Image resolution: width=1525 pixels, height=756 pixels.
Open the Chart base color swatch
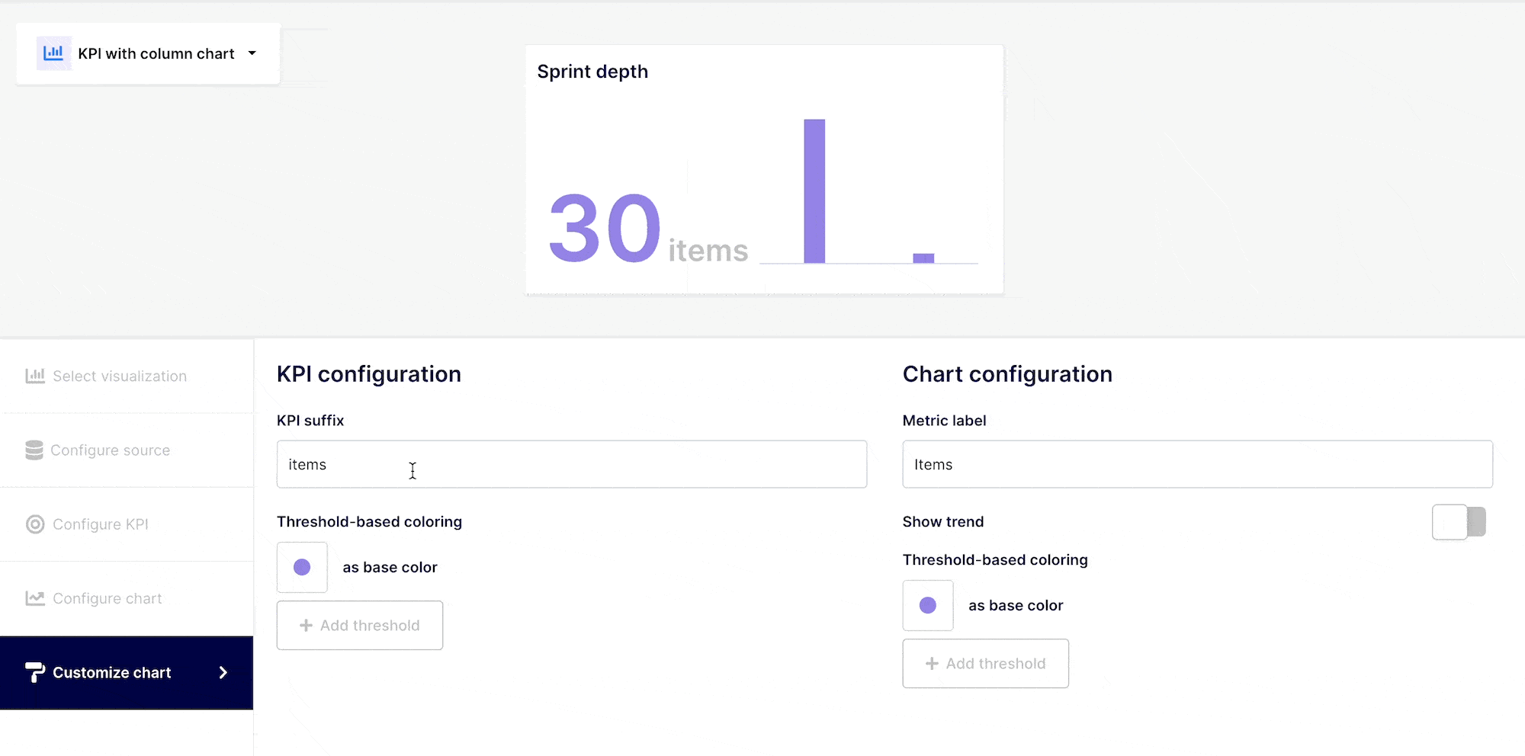click(x=928, y=605)
